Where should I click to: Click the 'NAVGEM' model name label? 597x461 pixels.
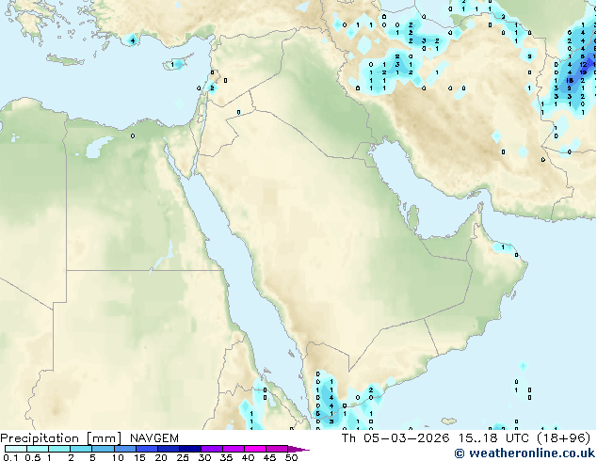point(154,438)
